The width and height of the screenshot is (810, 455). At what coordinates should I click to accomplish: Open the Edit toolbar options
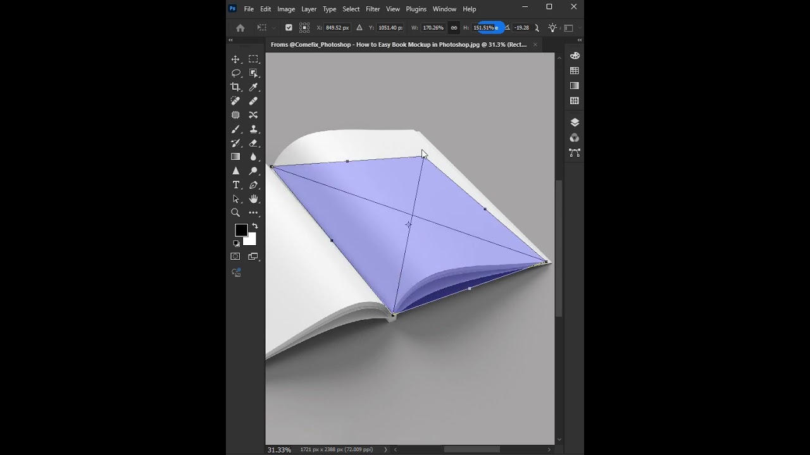pyautogui.click(x=254, y=213)
